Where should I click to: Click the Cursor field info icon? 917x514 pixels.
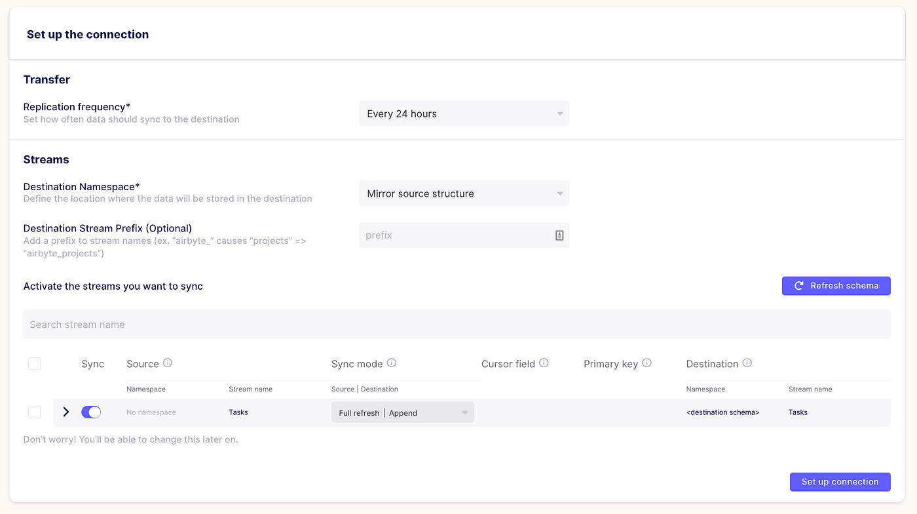coord(544,363)
